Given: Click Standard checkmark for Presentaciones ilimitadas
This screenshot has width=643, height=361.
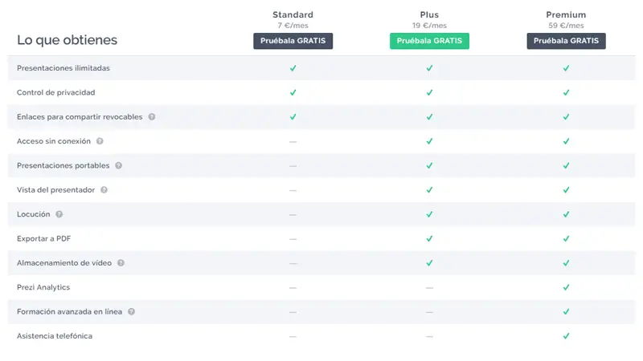Looking at the screenshot, I should (x=293, y=68).
